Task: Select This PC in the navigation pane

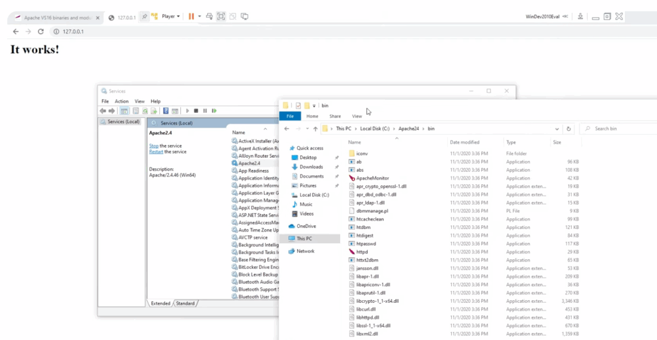Action: point(304,239)
